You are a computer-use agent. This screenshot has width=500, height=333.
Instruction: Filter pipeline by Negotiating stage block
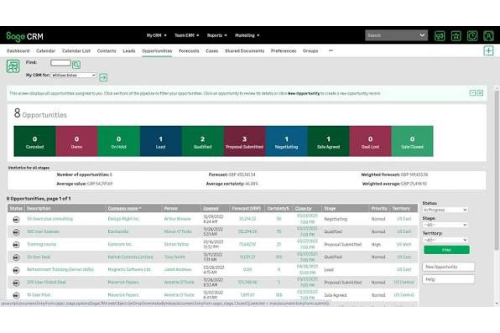coord(286,141)
